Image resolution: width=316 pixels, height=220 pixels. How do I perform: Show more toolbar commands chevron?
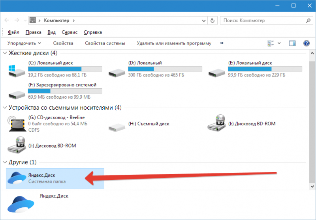(222, 43)
